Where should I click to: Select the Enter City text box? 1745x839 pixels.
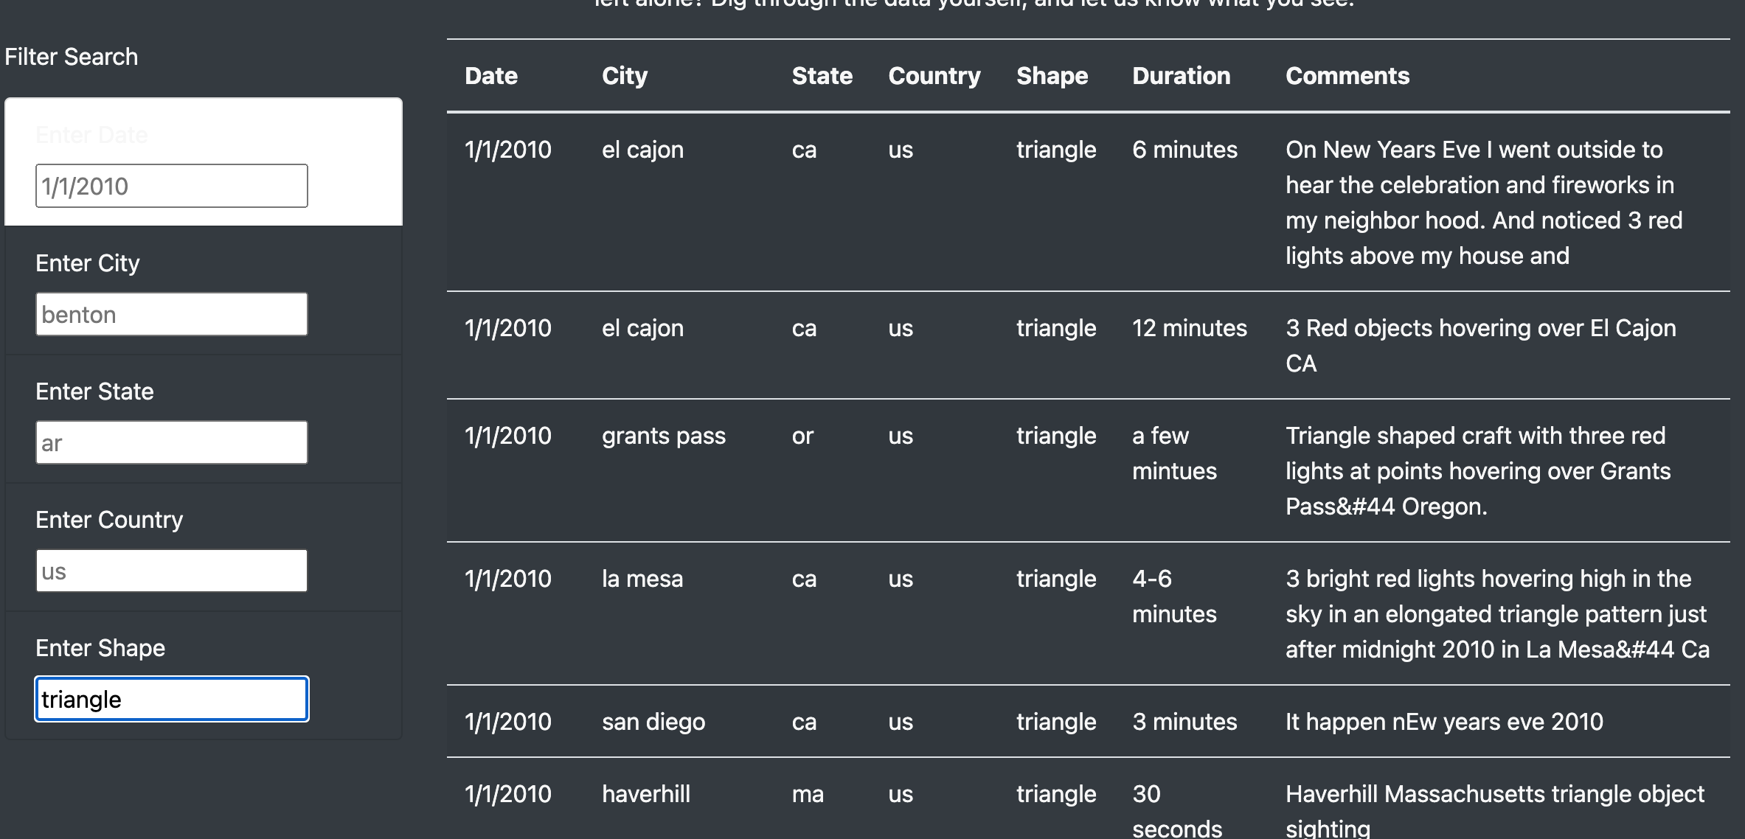click(x=171, y=314)
